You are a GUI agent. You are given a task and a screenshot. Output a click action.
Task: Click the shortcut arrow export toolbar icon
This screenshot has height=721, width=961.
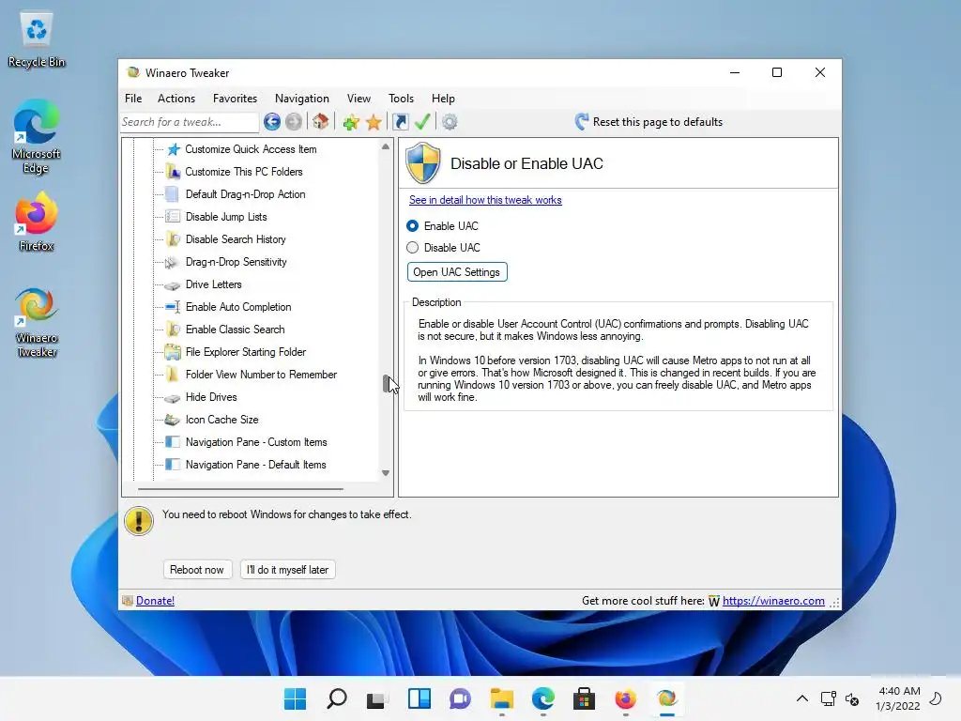click(400, 122)
